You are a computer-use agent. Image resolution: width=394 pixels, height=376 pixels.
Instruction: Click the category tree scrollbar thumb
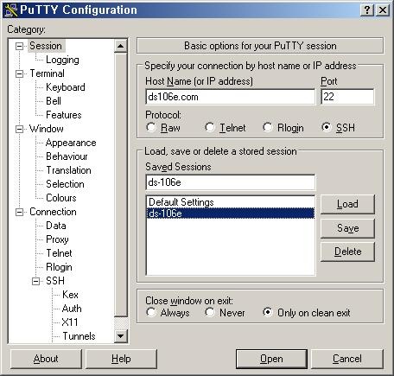(121, 184)
